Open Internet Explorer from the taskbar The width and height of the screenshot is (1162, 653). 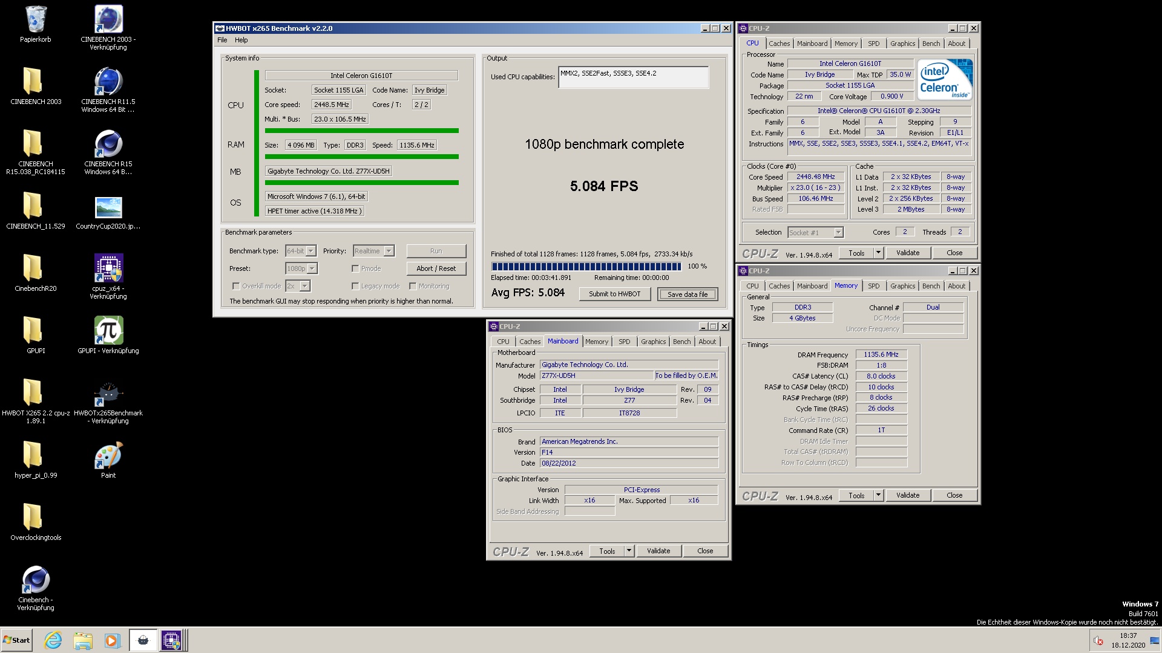point(53,640)
